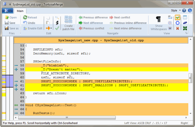Open the blue info About icon
Screen dimensions: 195x127
[190, 11]
